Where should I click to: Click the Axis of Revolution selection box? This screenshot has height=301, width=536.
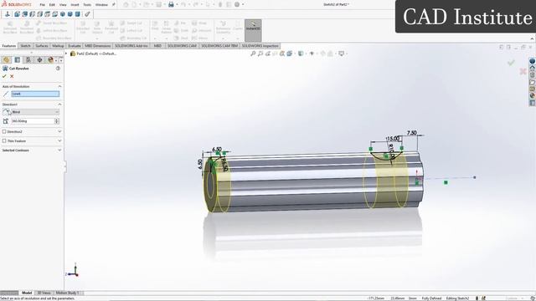pyautogui.click(x=35, y=94)
